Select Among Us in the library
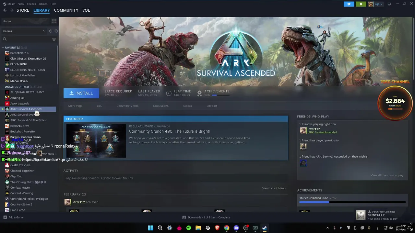The image size is (415, 233). (x=17, y=98)
